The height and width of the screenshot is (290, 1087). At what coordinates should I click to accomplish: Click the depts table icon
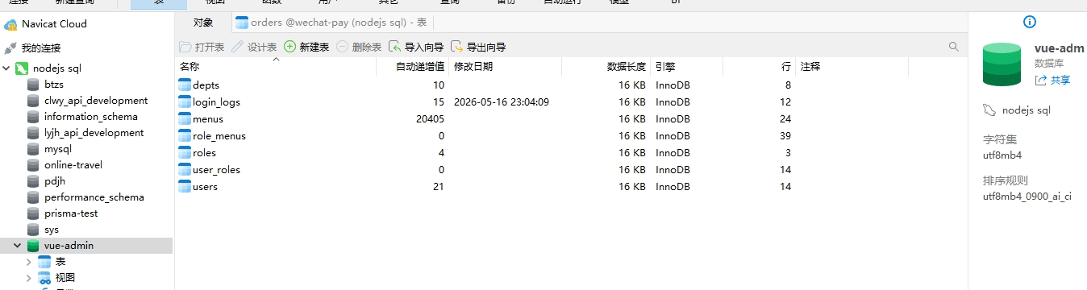[185, 85]
